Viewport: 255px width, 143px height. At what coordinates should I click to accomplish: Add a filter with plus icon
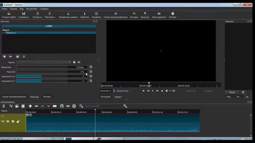point(4,56)
